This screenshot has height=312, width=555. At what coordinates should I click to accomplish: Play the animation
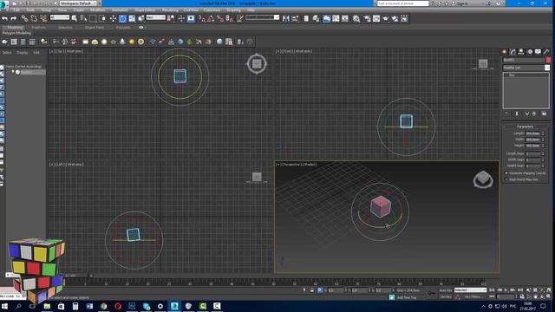click(x=506, y=290)
